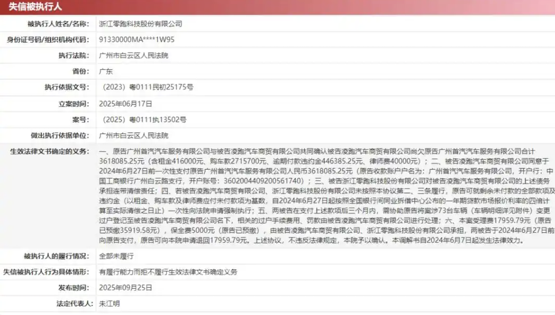Click the 执行依据文号 label
This screenshot has height=315, width=555.
point(67,87)
